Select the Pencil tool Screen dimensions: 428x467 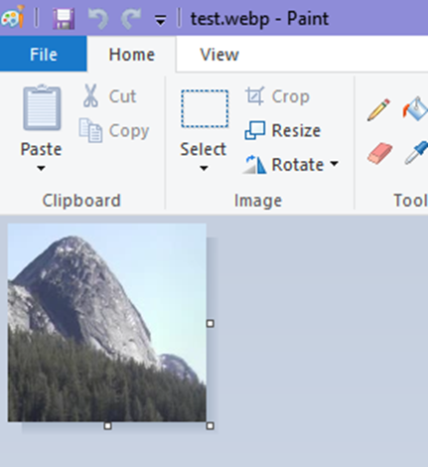378,109
